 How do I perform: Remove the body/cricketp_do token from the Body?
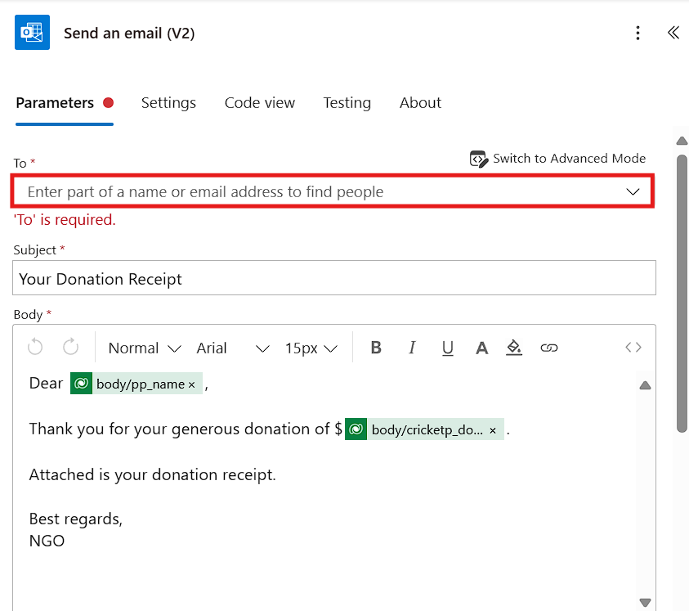[493, 429]
